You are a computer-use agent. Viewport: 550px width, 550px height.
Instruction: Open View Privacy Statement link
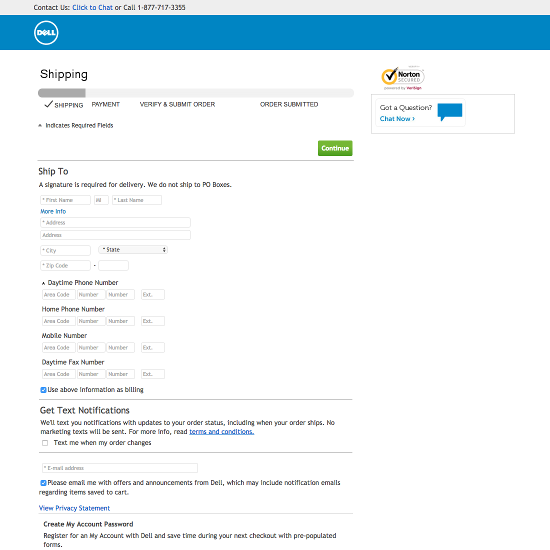(74, 508)
